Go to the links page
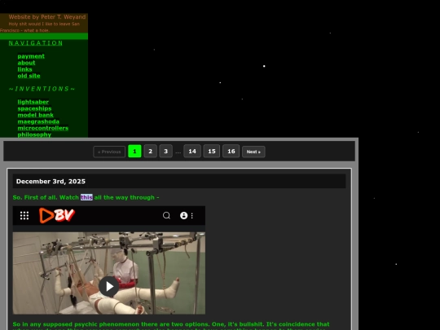440x330 pixels. coord(24,69)
